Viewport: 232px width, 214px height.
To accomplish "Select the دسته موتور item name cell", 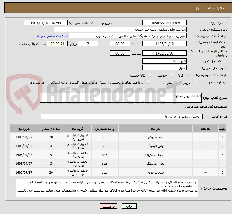I will (x=155, y=137).
